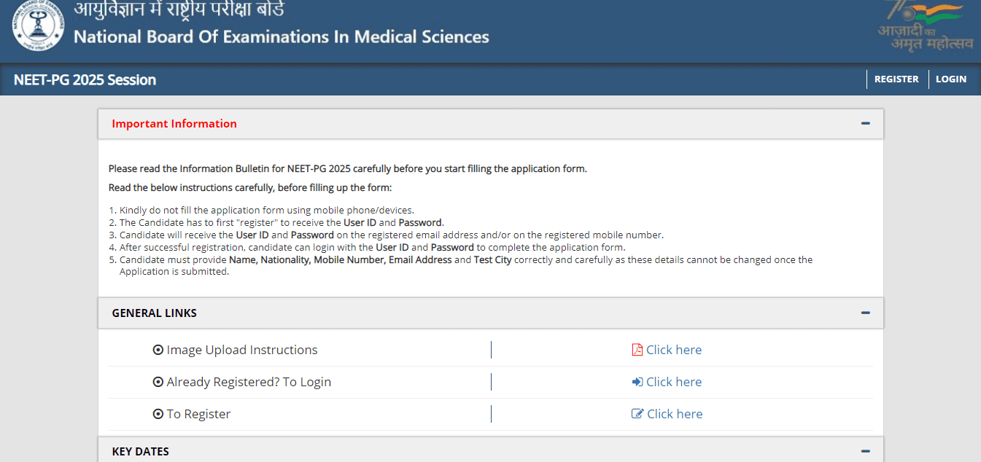Open Image Upload Instructions via Click here link
Screen dimensions: 981x462
674,350
